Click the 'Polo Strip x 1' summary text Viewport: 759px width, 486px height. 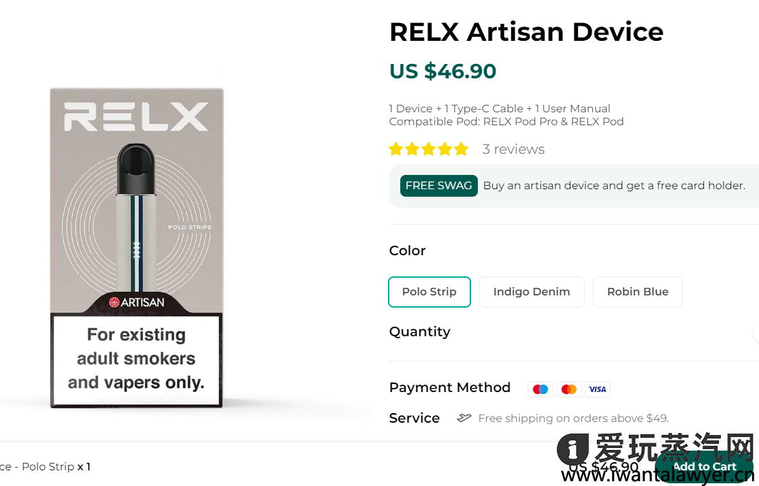click(x=48, y=467)
